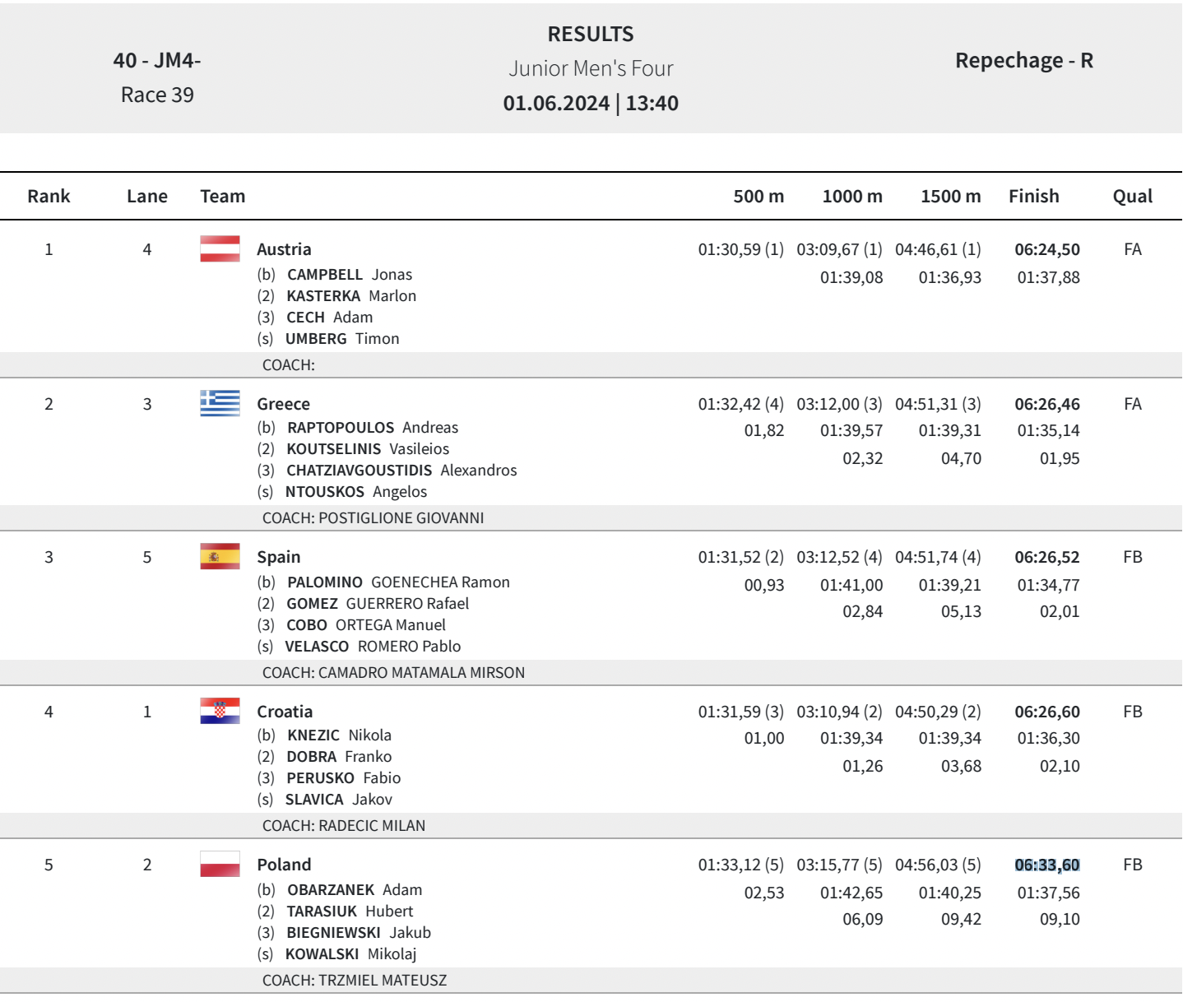
Task: Click the Poland flag icon
Action: pyautogui.click(x=220, y=865)
